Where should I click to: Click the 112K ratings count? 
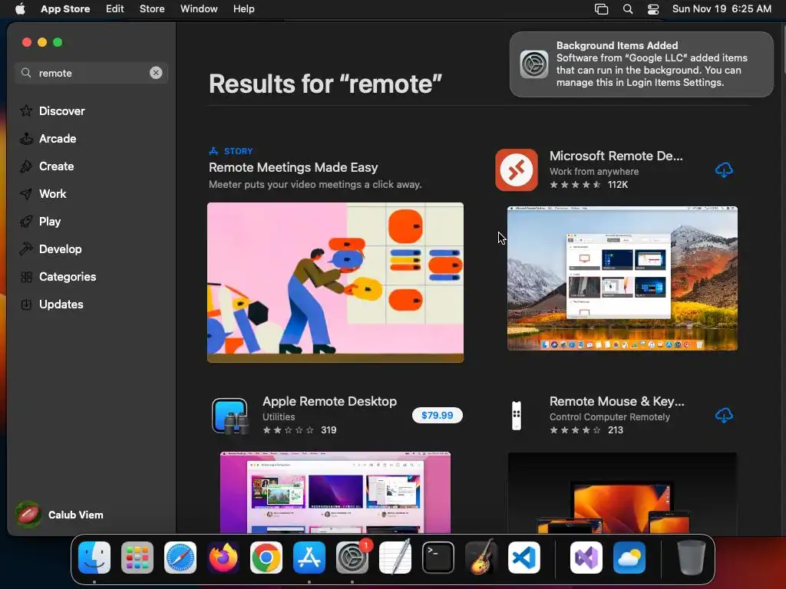[618, 185]
